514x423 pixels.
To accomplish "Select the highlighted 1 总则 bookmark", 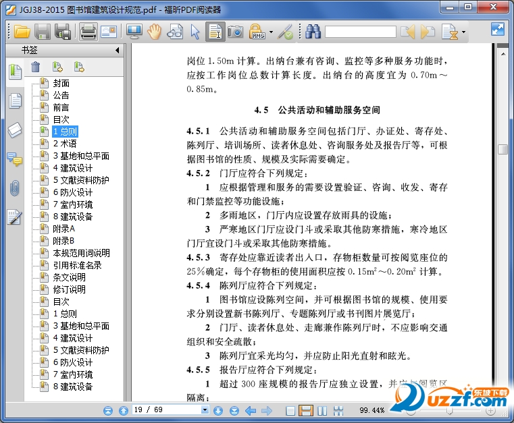I will point(66,132).
